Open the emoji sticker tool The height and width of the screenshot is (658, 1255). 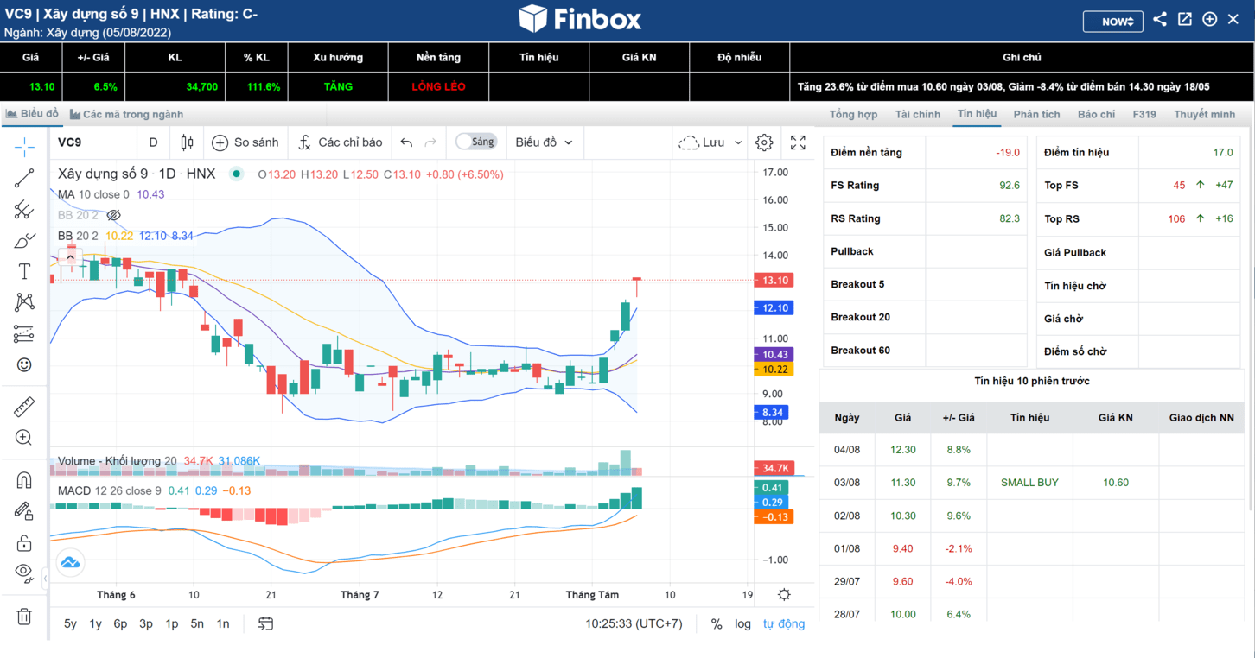24,365
